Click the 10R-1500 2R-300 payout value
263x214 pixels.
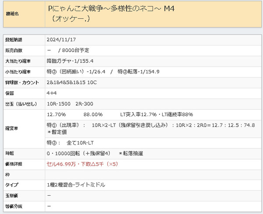pyautogui.click(x=70, y=104)
